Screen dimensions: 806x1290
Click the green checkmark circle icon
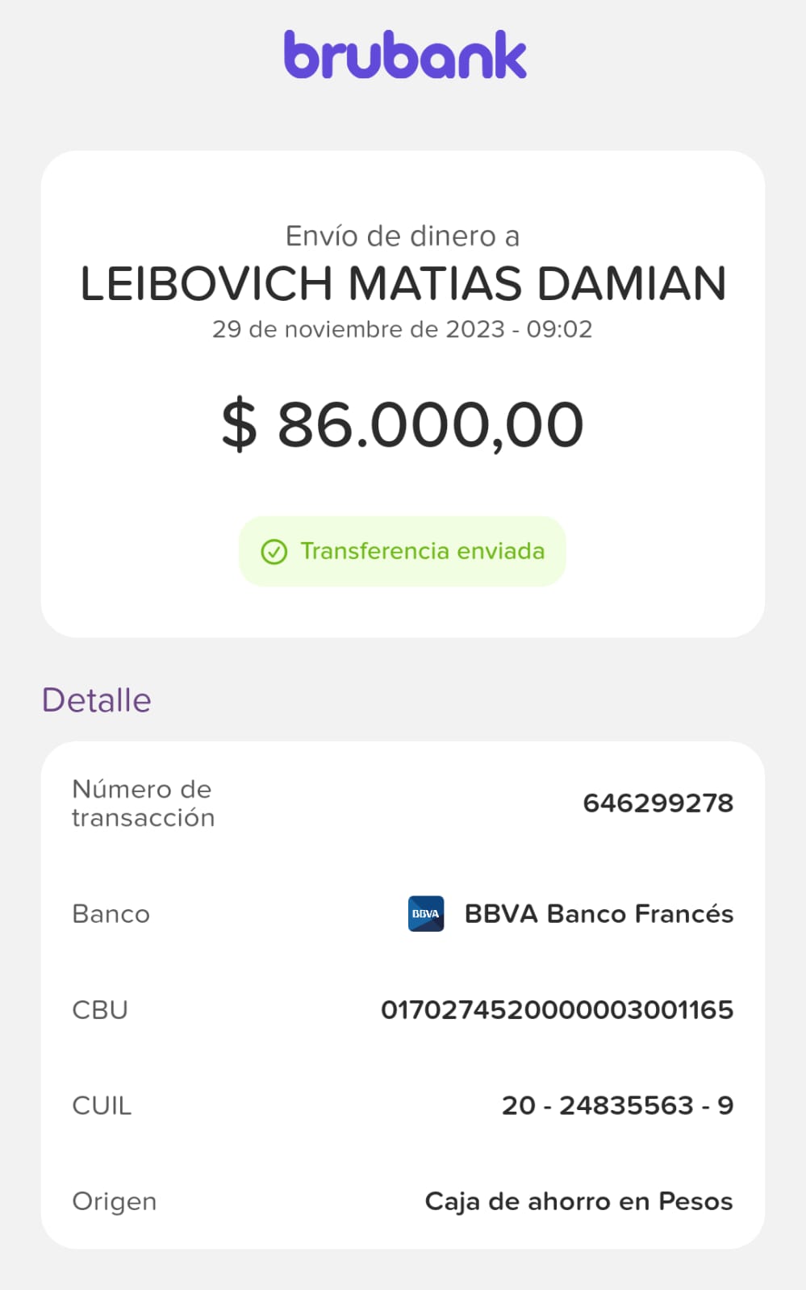click(x=274, y=552)
